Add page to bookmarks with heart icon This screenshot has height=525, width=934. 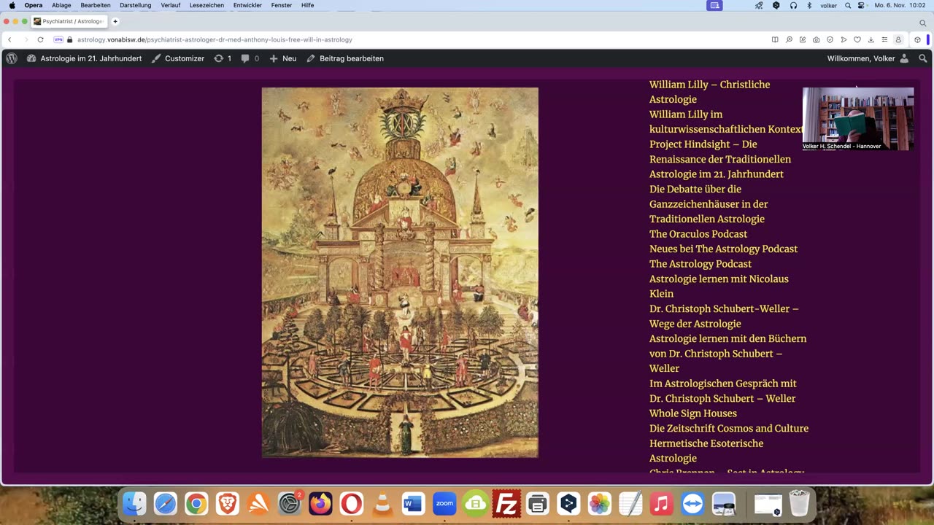pyautogui.click(x=857, y=39)
